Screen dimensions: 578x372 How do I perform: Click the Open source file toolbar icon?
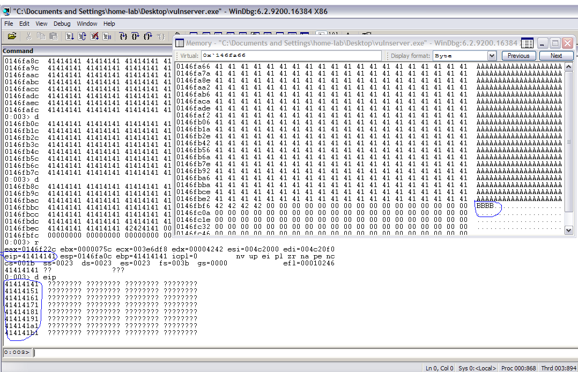point(12,36)
